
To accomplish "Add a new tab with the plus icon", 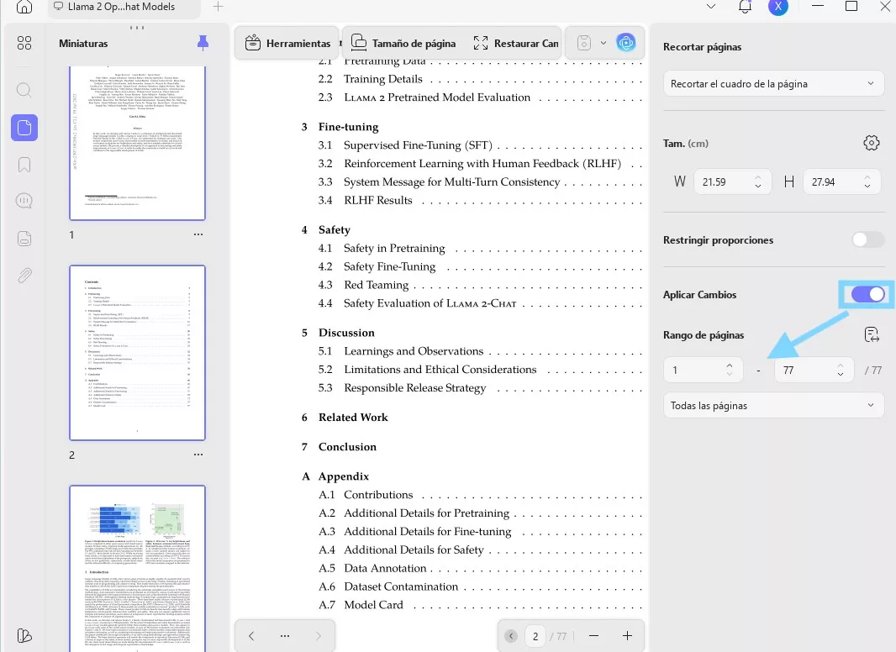I will [x=218, y=7].
